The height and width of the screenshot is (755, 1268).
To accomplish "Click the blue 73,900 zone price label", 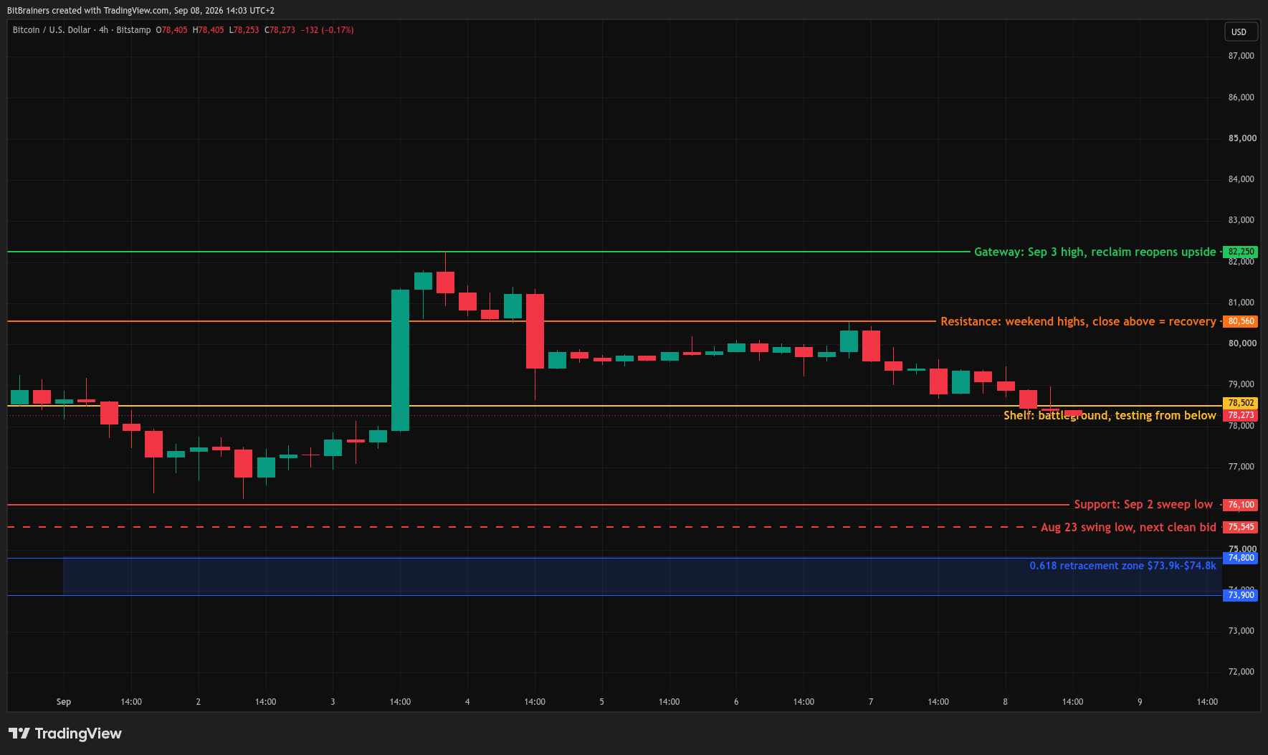I will coord(1241,595).
